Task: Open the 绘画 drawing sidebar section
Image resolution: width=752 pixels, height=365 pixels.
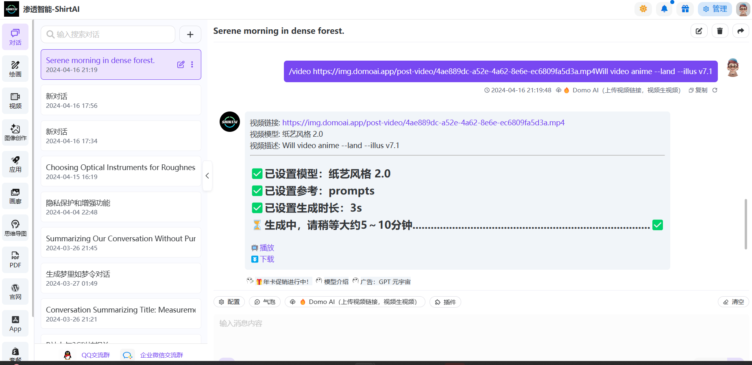Action: pyautogui.click(x=15, y=68)
